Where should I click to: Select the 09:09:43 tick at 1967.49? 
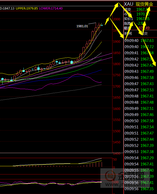pyautogui.click(x=139, y=72)
